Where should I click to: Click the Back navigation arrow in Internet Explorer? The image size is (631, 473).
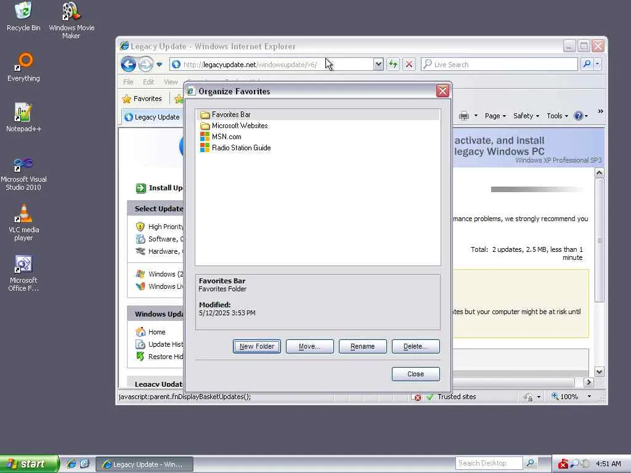[128, 64]
